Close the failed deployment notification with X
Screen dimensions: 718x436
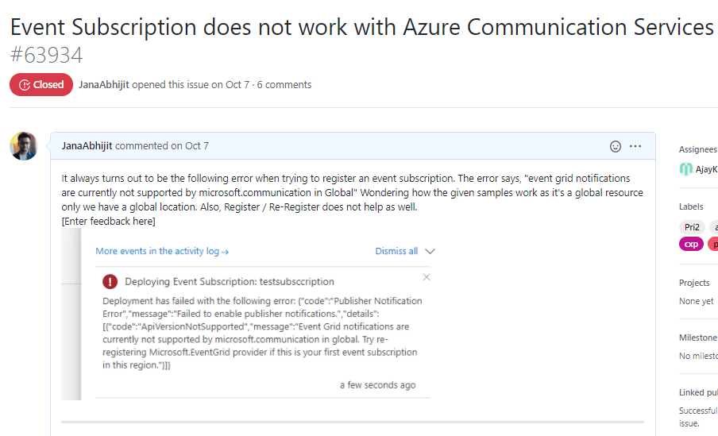(427, 277)
